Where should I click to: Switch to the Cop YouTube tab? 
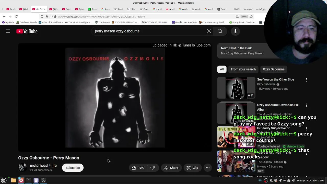click(66, 9)
